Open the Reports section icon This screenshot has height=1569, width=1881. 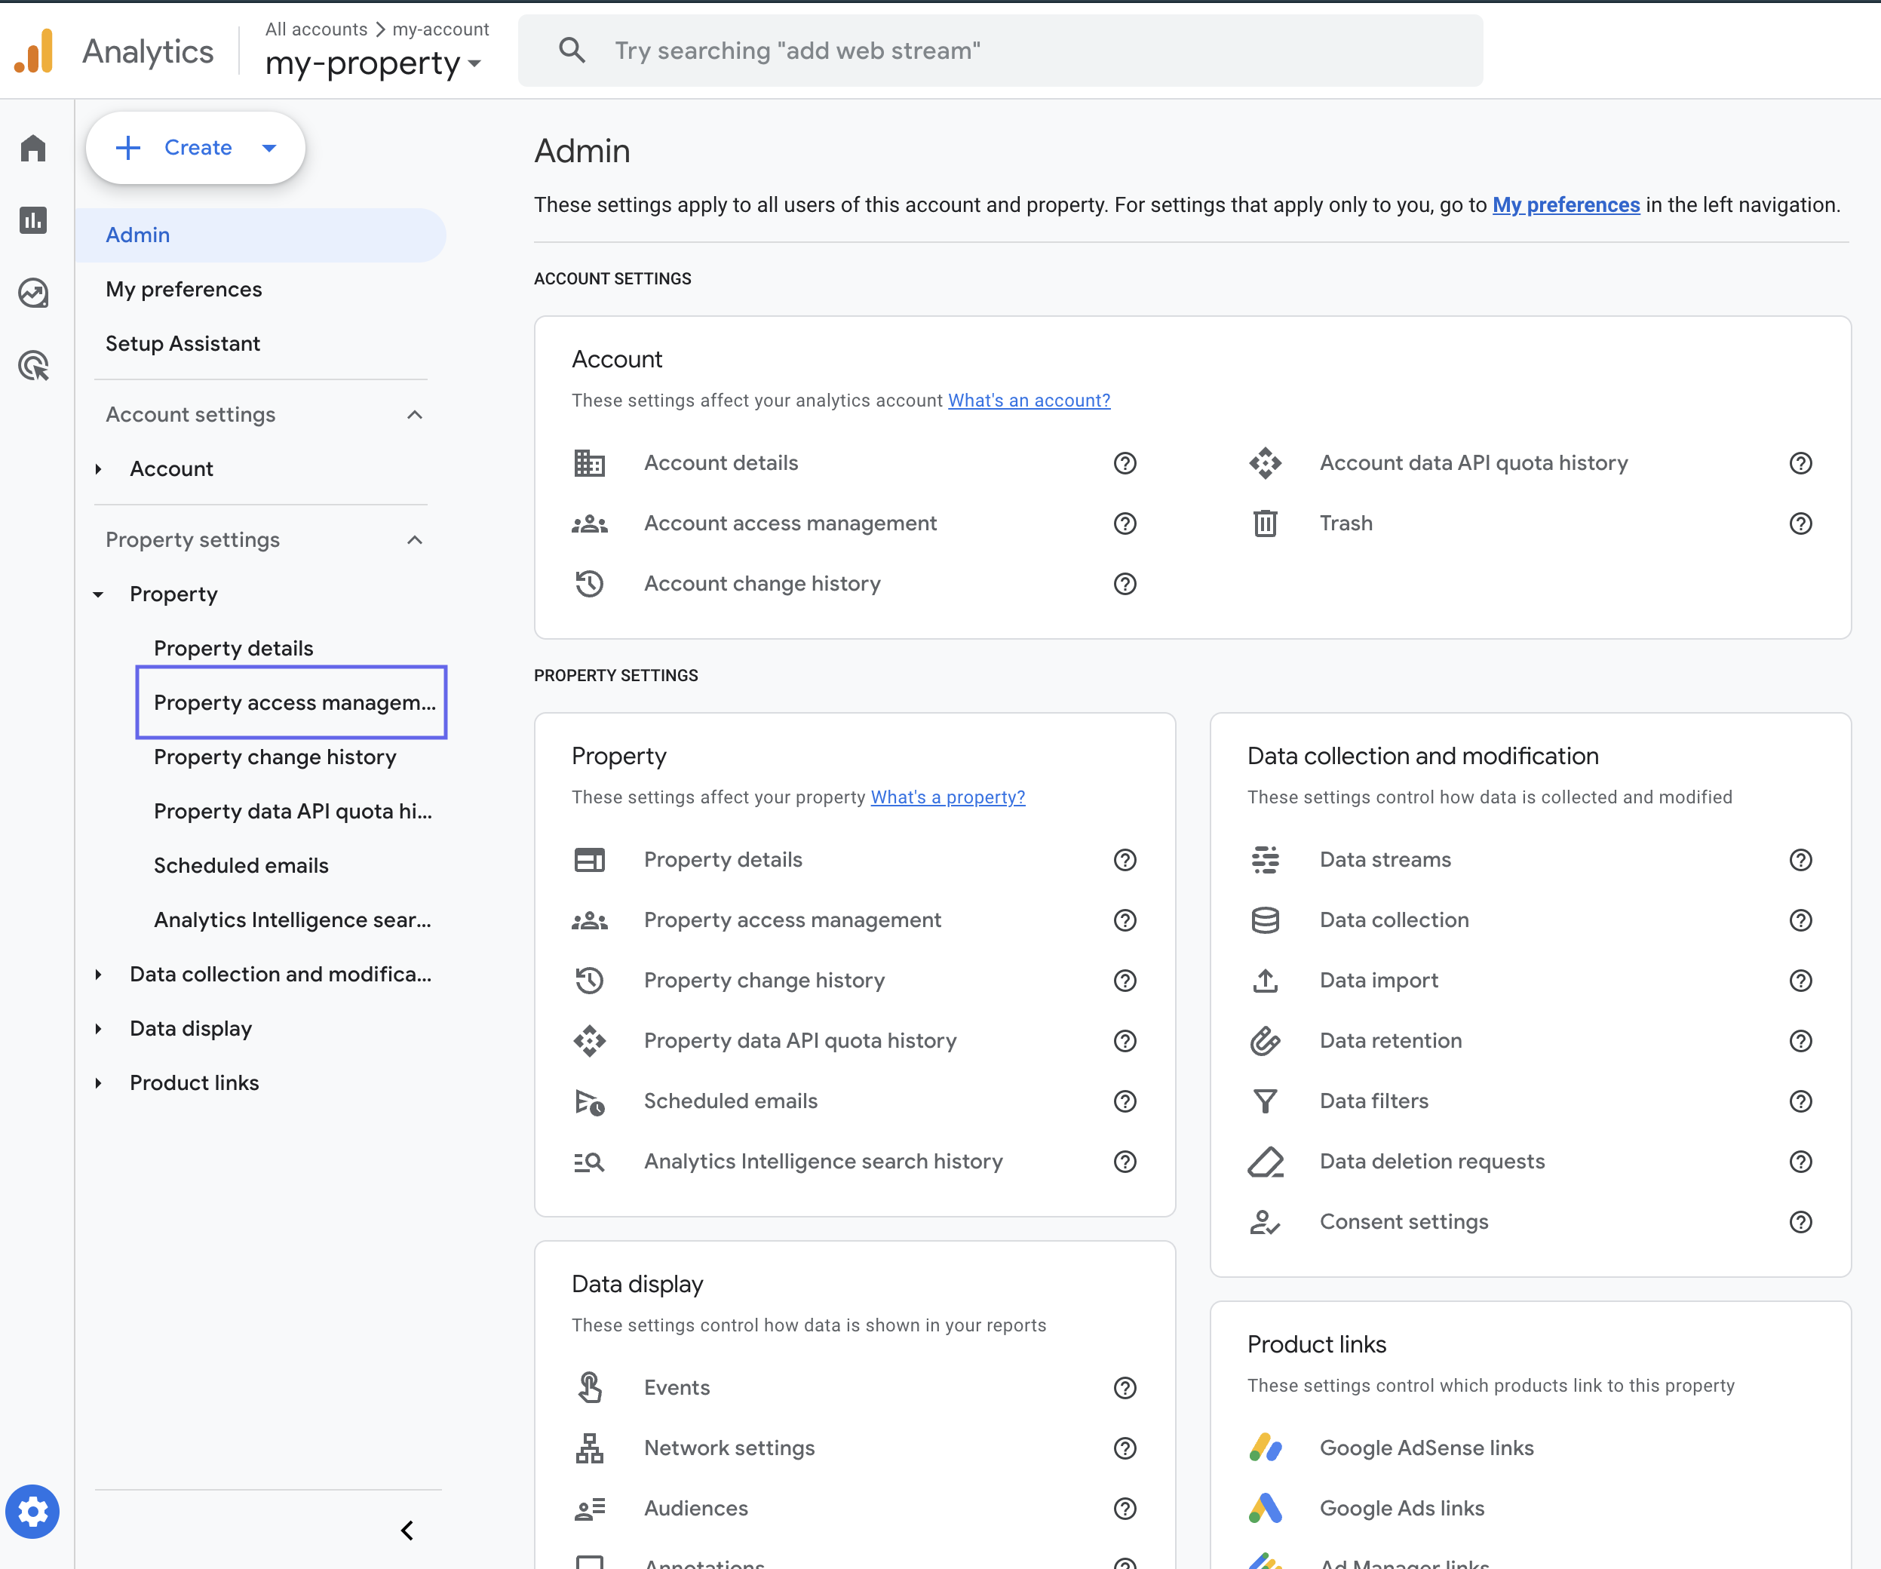33,220
